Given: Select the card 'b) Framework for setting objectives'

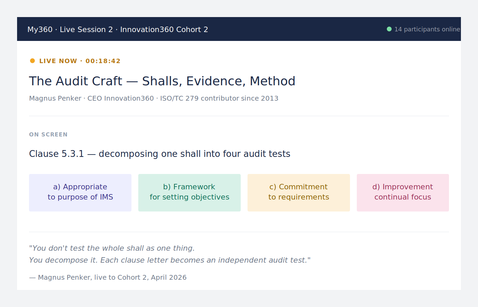Looking at the screenshot, I should pyautogui.click(x=189, y=192).
